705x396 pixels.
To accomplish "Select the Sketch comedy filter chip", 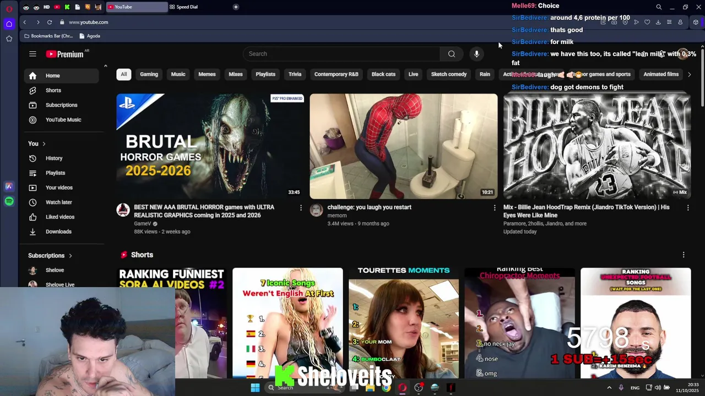I will 449,74.
